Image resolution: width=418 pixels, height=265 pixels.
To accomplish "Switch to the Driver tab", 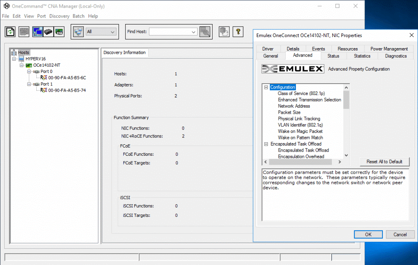I will (268, 49).
